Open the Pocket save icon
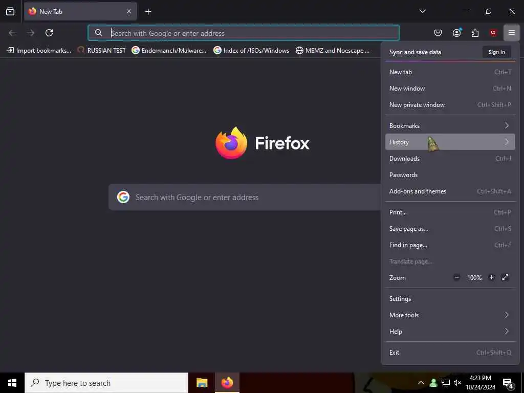Image resolution: width=524 pixels, height=393 pixels. (438, 33)
